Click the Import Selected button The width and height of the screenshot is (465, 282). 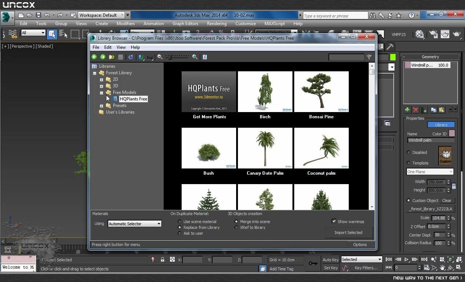(348, 233)
